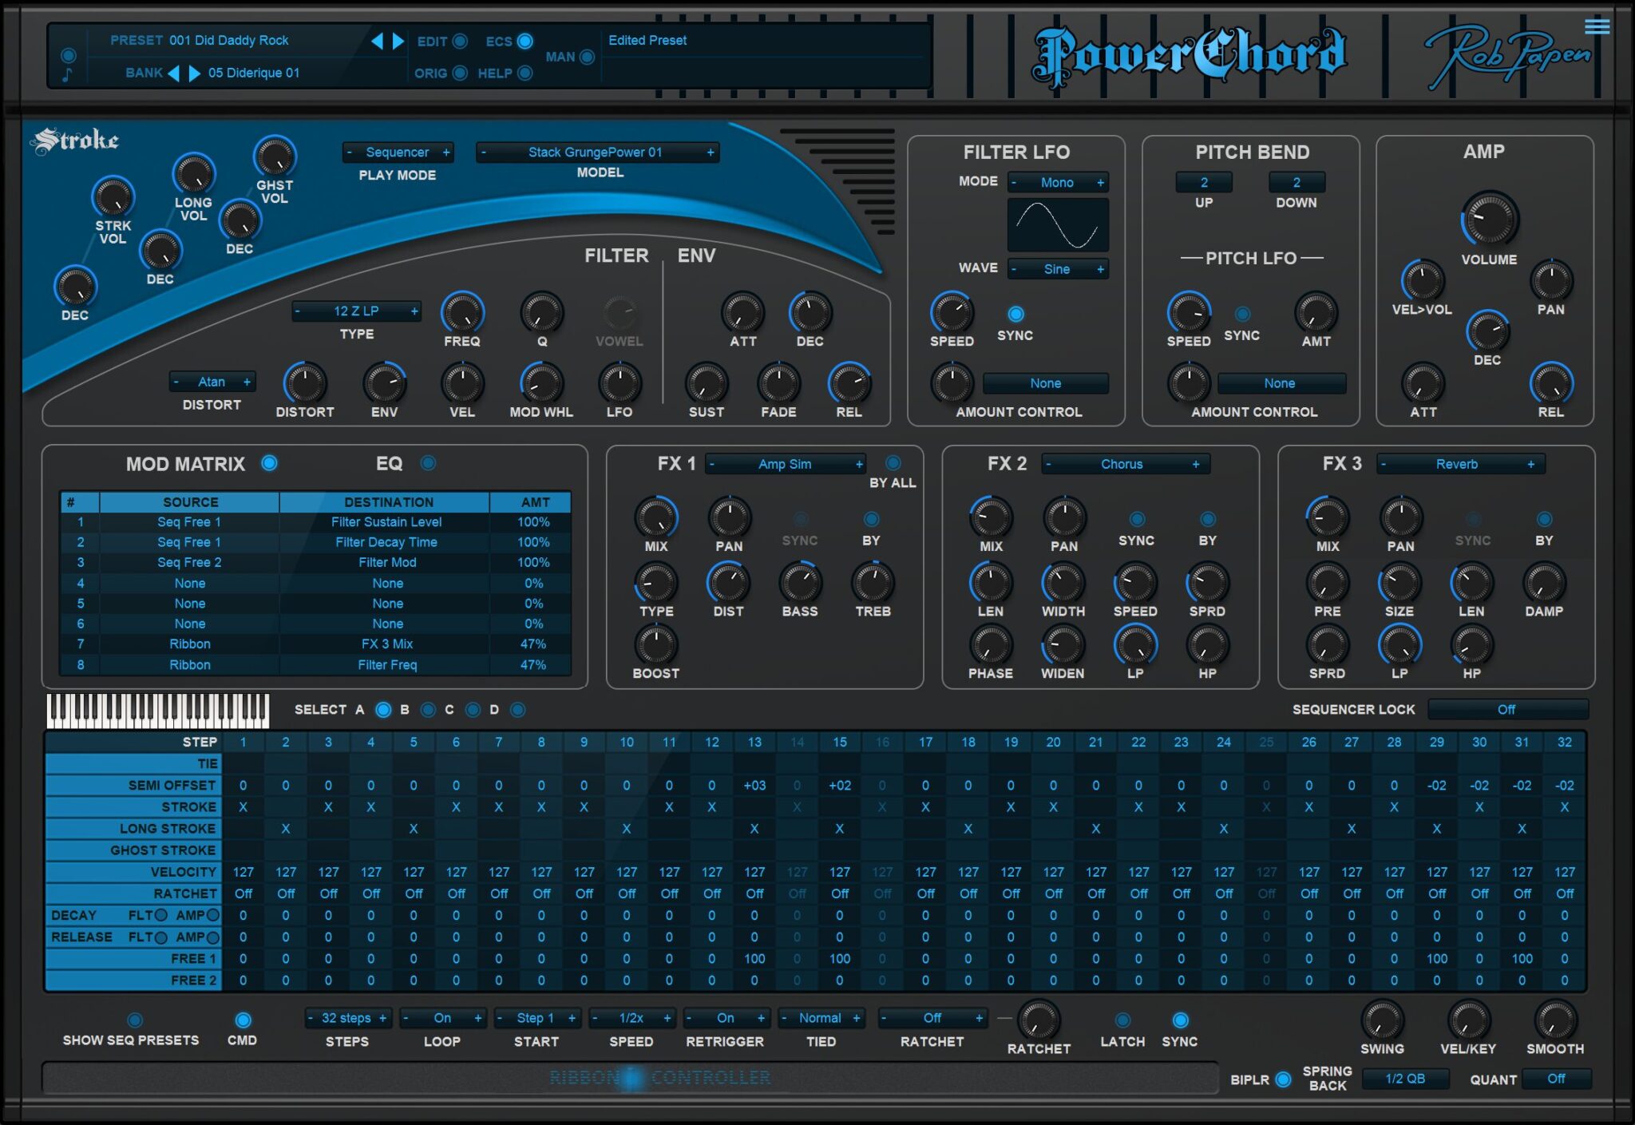Open the Filter TYPE 12 Z LP selector

pyautogui.click(x=356, y=311)
